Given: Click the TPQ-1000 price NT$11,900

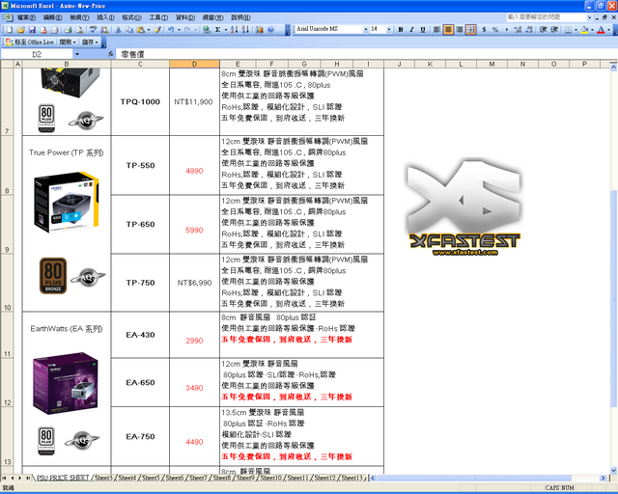Looking at the screenshot, I should coord(194,102).
